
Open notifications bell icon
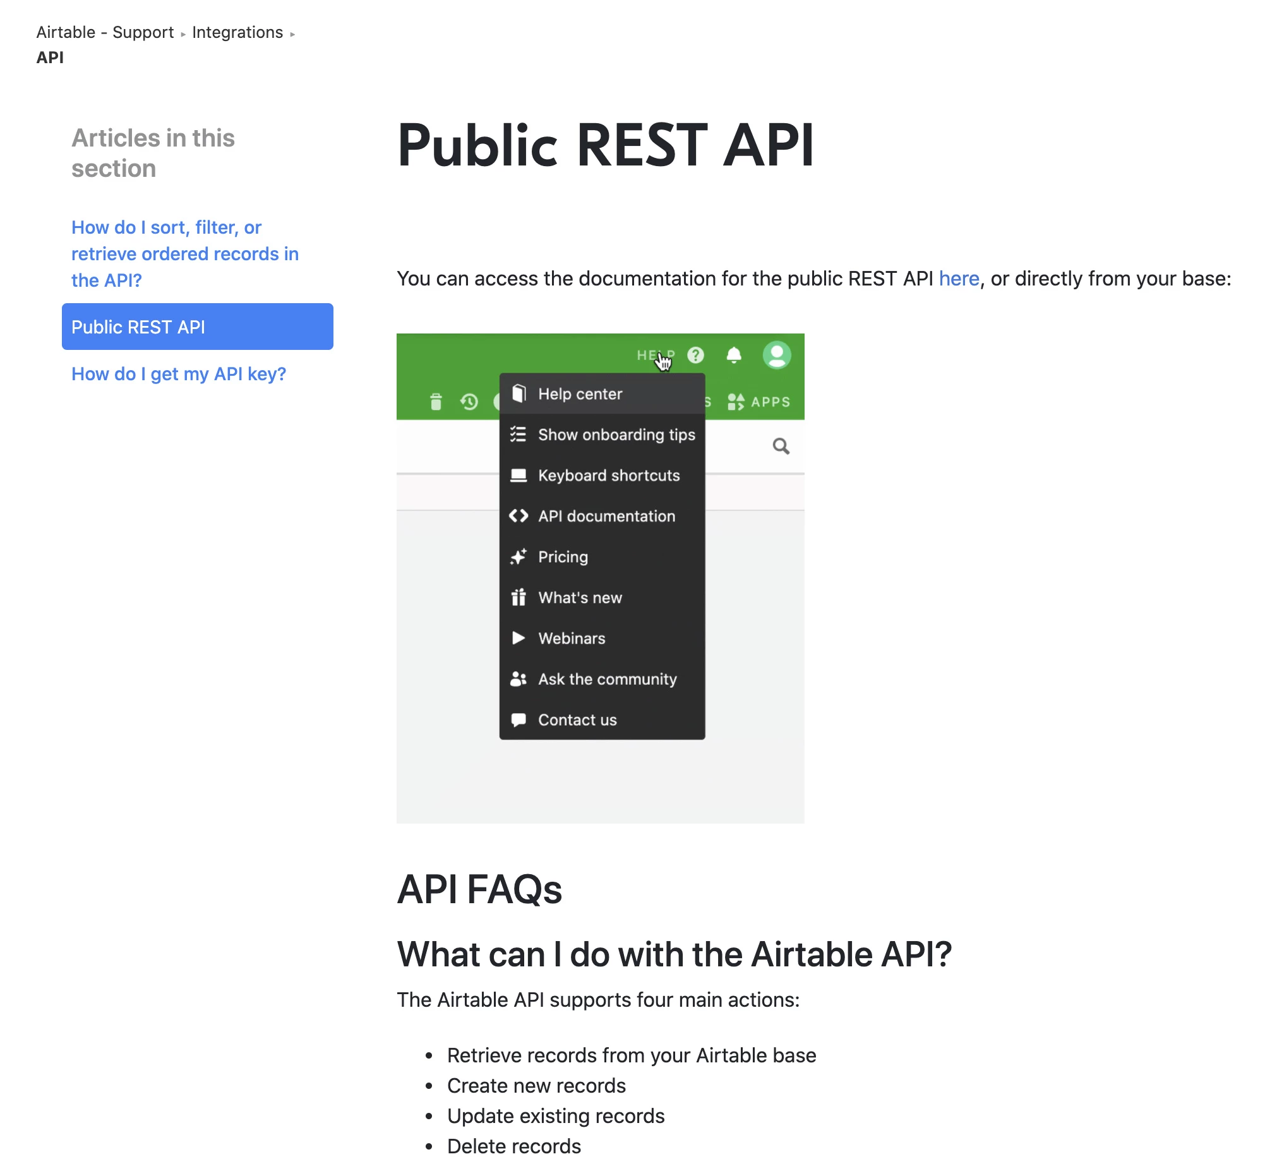(x=733, y=355)
